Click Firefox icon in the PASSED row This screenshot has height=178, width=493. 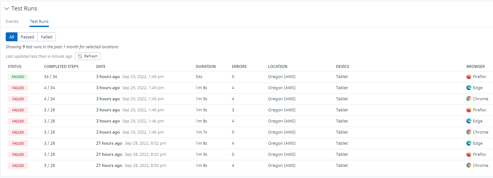(469, 77)
